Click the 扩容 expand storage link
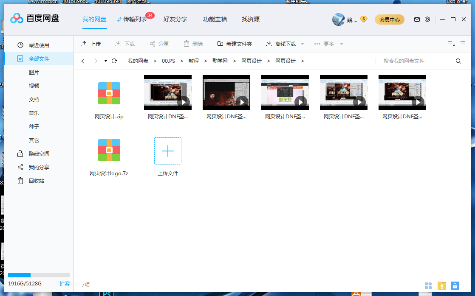The image size is (475, 296). (65, 284)
